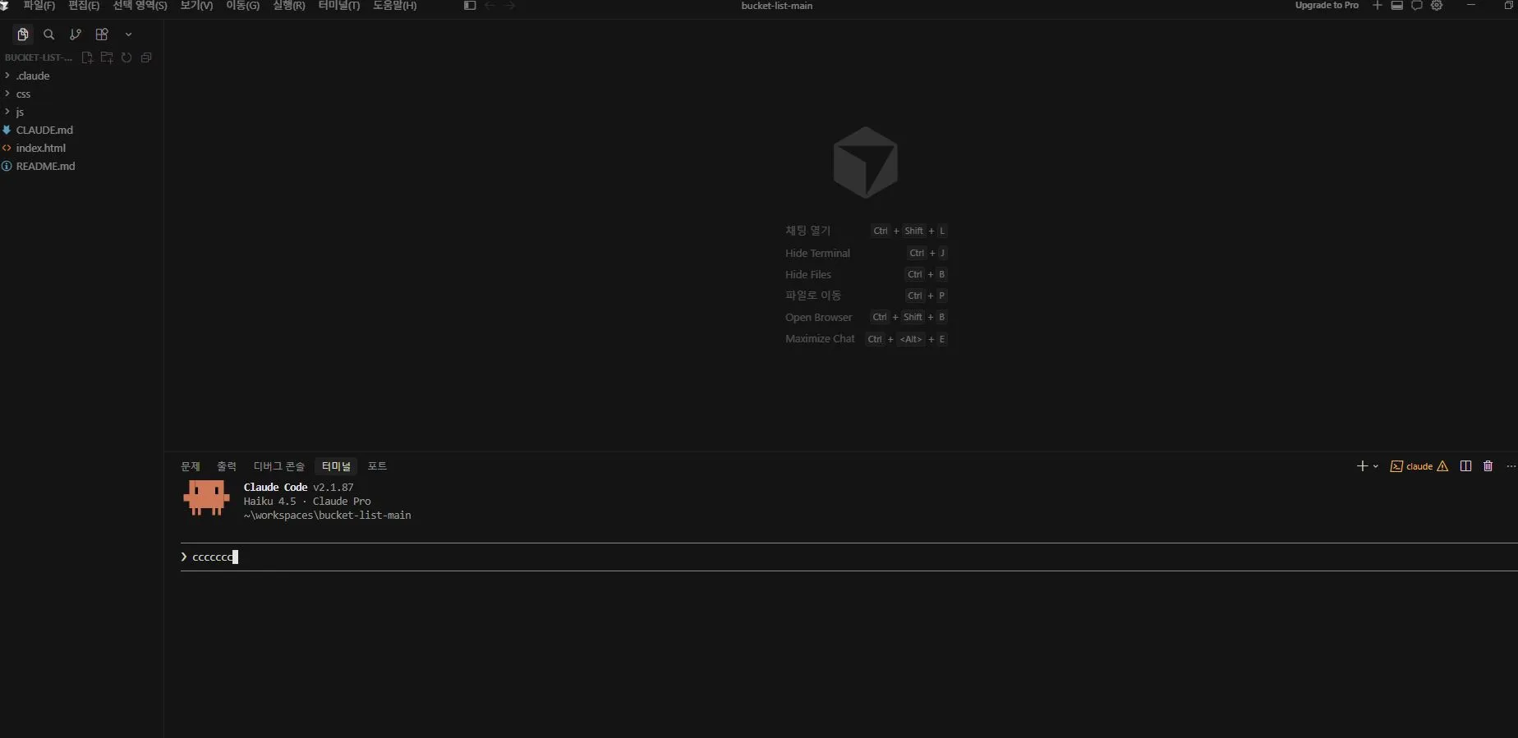This screenshot has height=738, width=1518.
Task: Open the 보기(V) menu
Action: pos(196,6)
